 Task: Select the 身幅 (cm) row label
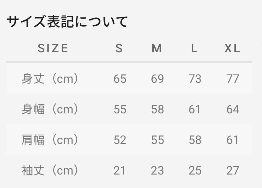pos(50,109)
